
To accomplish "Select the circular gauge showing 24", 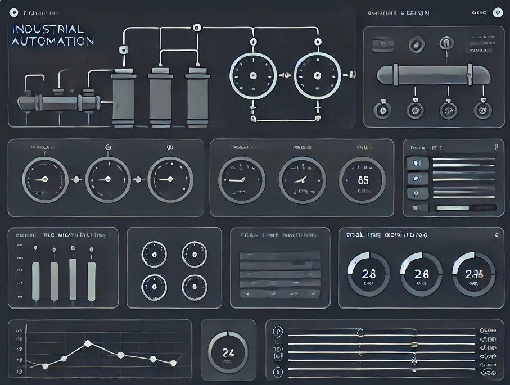I will pyautogui.click(x=228, y=352).
